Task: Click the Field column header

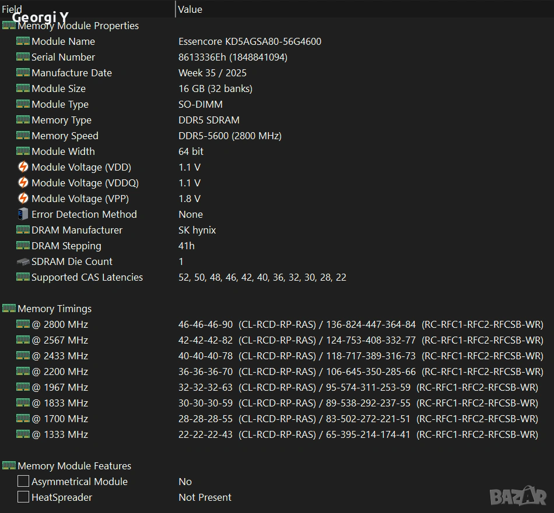Action: point(87,9)
